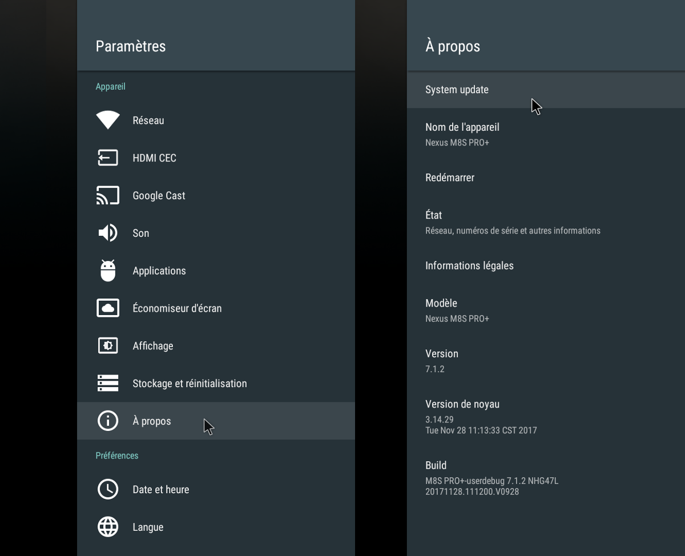The height and width of the screenshot is (556, 685).
Task: Click the Paramètres panel title
Action: (131, 46)
